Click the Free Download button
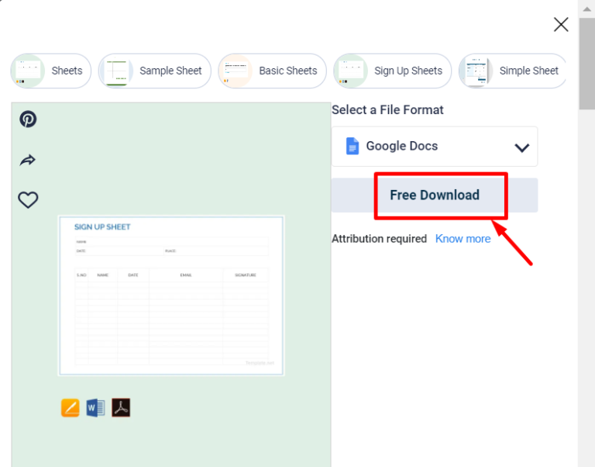The height and width of the screenshot is (467, 595). [x=435, y=195]
